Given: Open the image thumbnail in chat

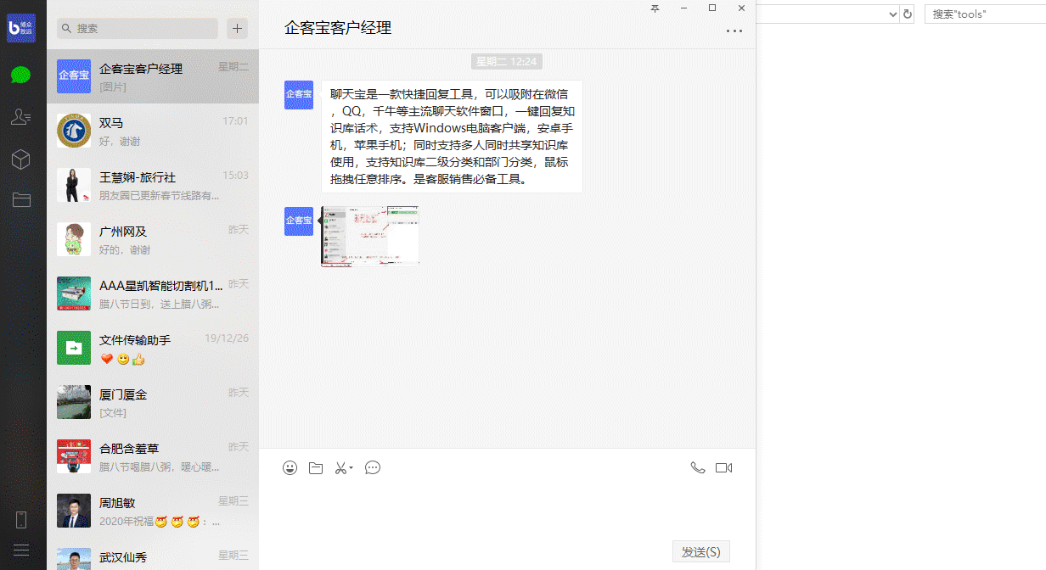Looking at the screenshot, I should click(x=370, y=236).
